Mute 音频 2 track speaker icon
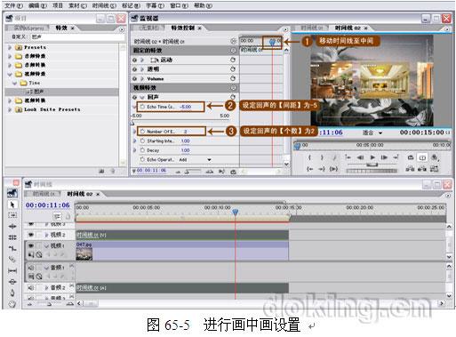The height and width of the screenshot is (337, 456). tap(31, 287)
